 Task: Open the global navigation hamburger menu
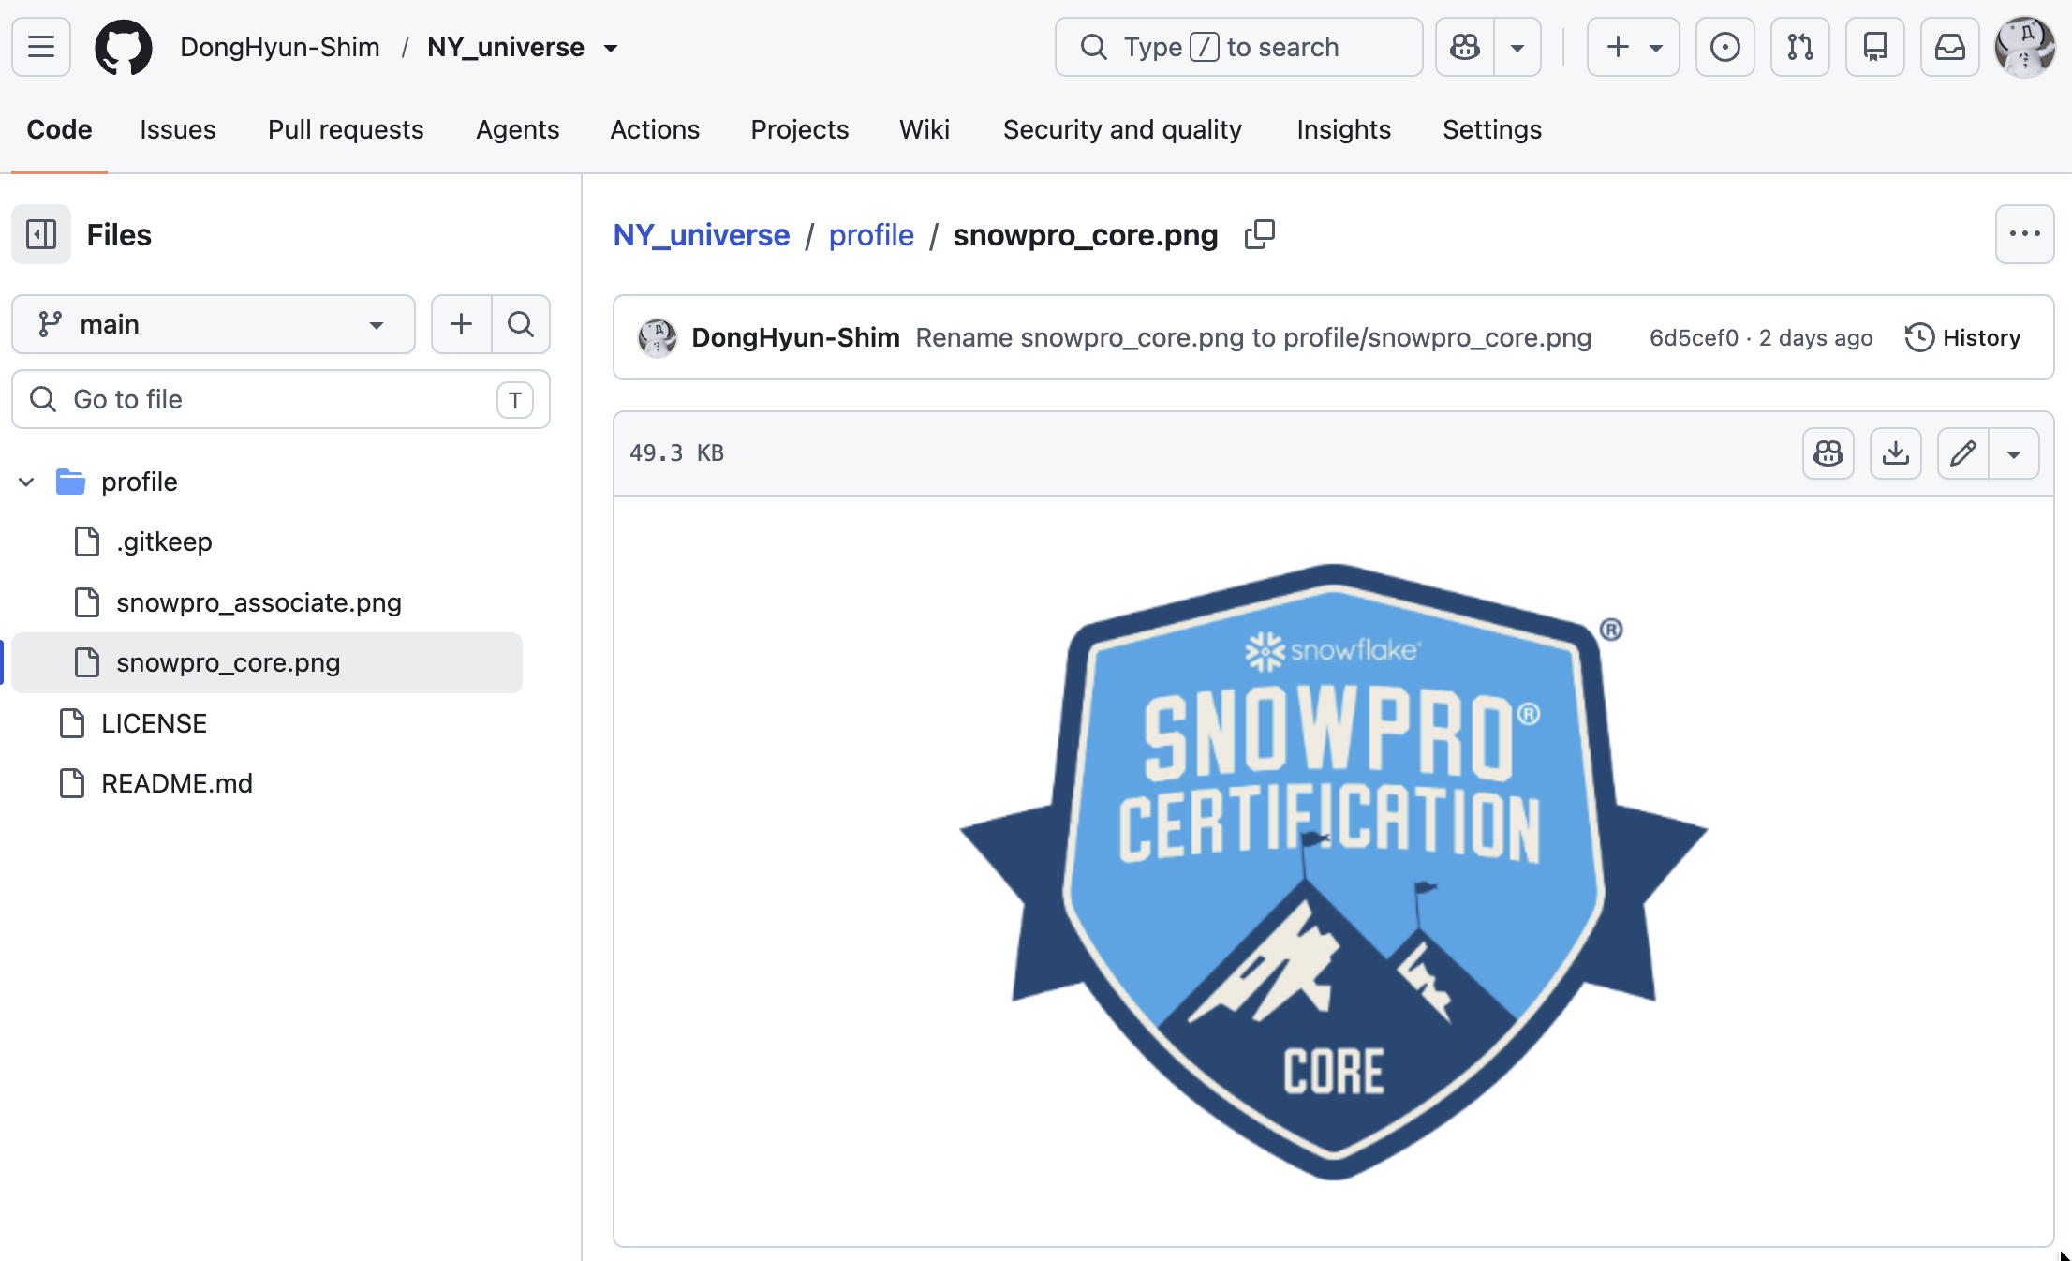pyautogui.click(x=41, y=47)
